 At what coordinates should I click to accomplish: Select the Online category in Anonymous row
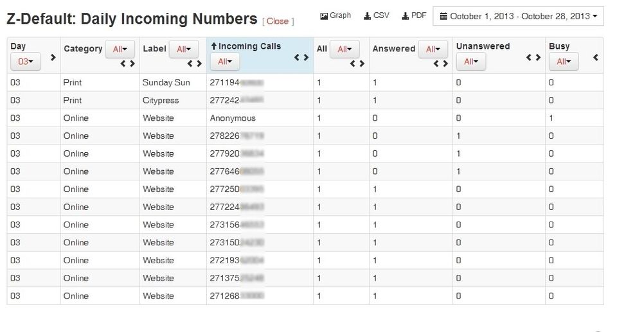pos(76,118)
